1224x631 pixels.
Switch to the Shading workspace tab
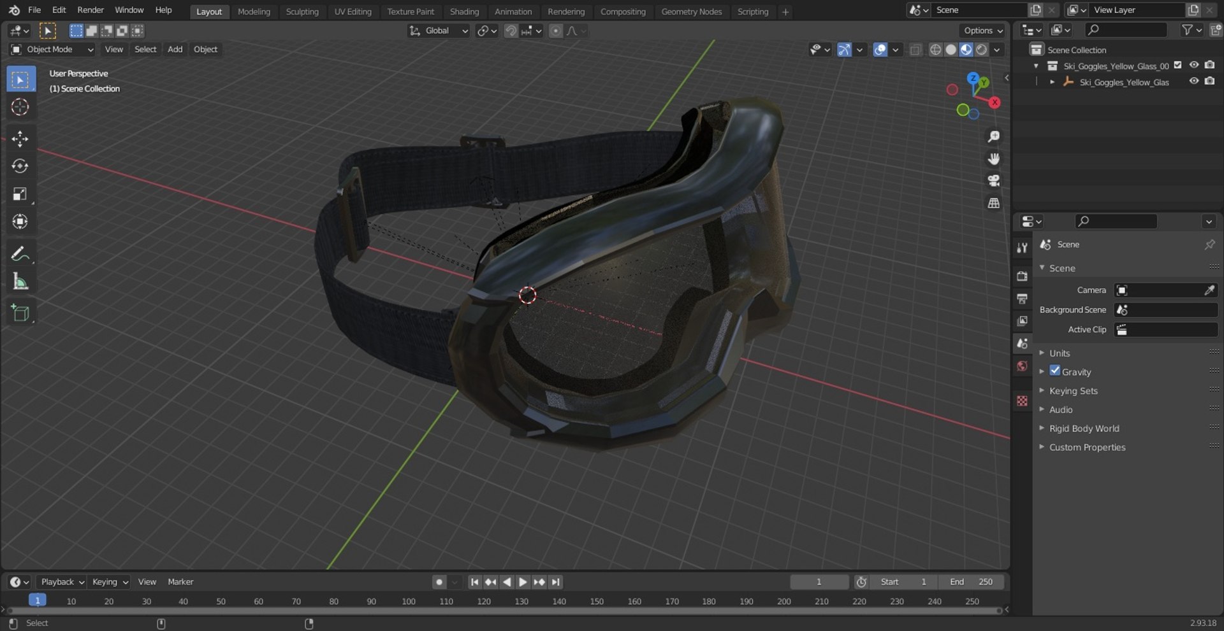click(x=464, y=11)
